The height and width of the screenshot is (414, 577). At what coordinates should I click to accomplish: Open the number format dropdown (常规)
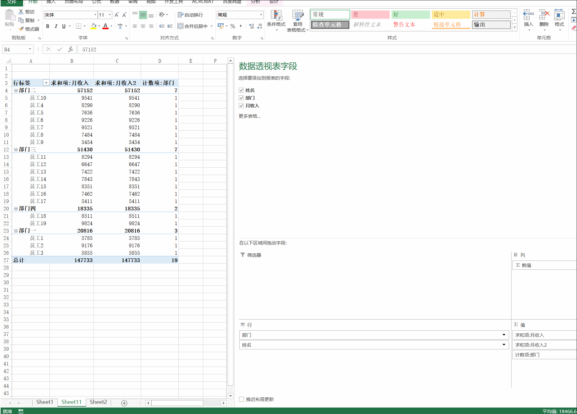pos(261,15)
